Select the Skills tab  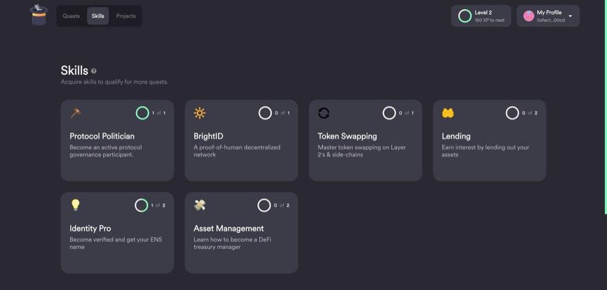click(x=98, y=16)
